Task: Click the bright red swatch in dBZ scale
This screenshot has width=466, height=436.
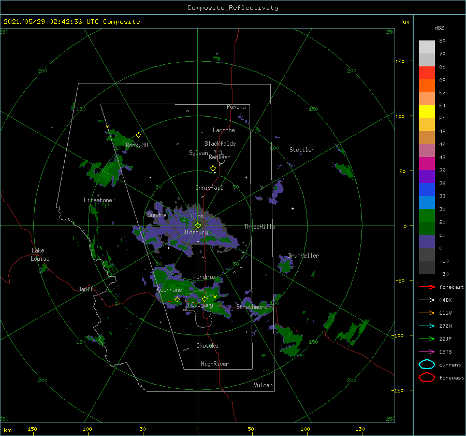Action: click(427, 73)
